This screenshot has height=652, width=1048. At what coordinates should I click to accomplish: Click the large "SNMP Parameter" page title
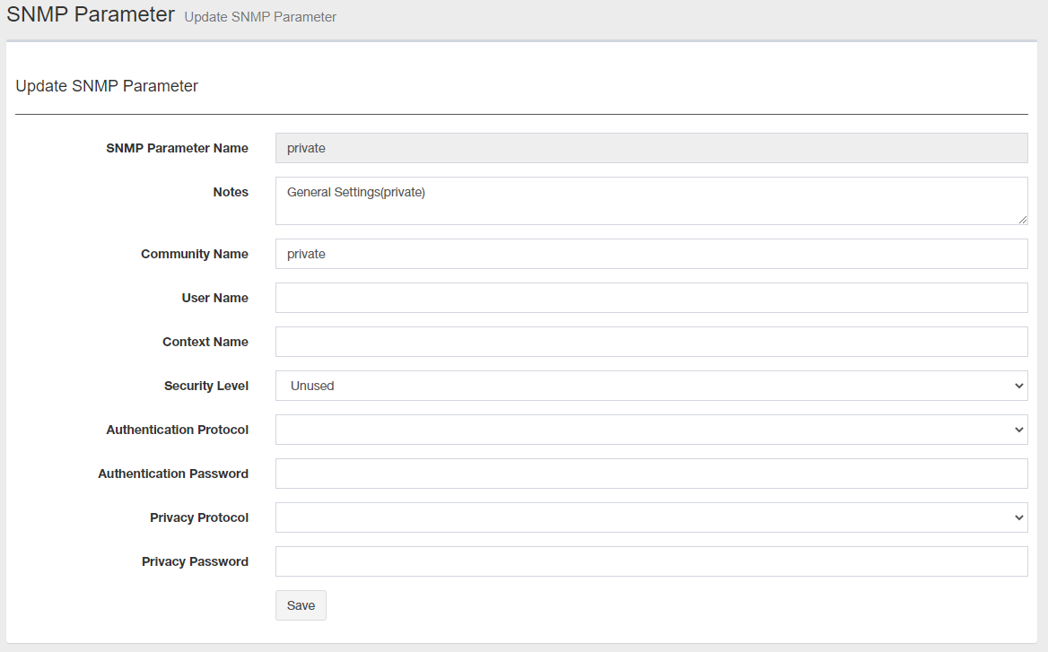point(91,14)
